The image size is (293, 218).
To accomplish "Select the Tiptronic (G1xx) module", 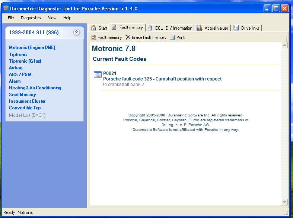I will 25,61.
